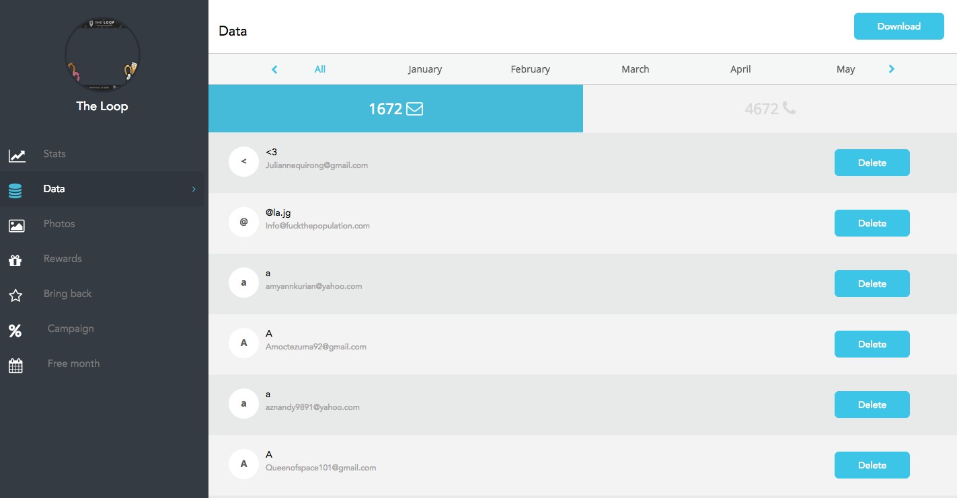The image size is (957, 498).
Task: Open the Rewards section
Action: tap(102, 259)
